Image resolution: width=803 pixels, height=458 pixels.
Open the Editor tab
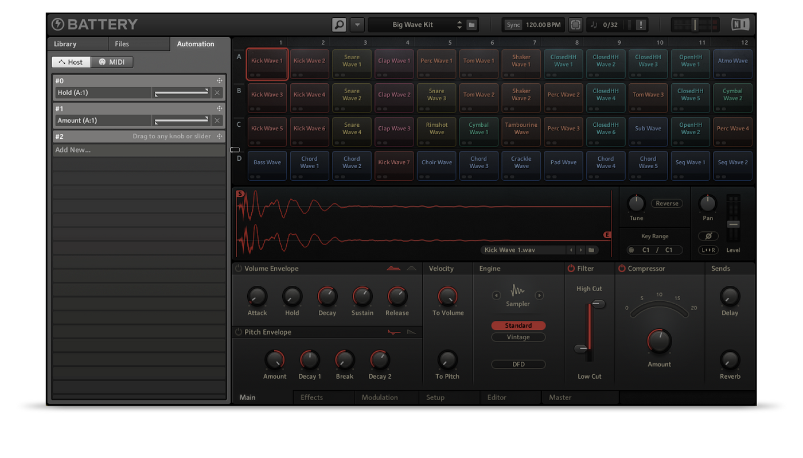(x=509, y=397)
